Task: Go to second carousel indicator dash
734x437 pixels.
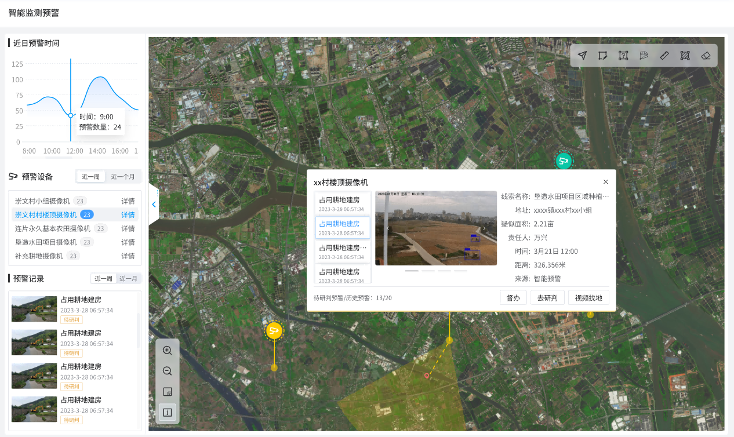Action: pos(428,271)
